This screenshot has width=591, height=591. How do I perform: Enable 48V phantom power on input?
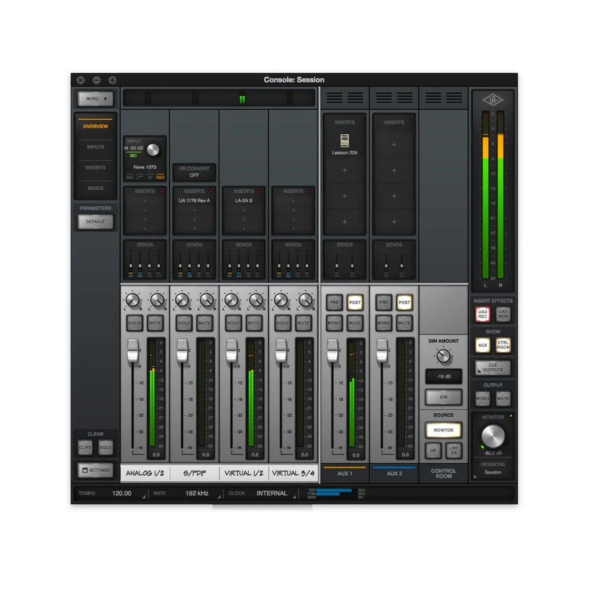pos(129,177)
